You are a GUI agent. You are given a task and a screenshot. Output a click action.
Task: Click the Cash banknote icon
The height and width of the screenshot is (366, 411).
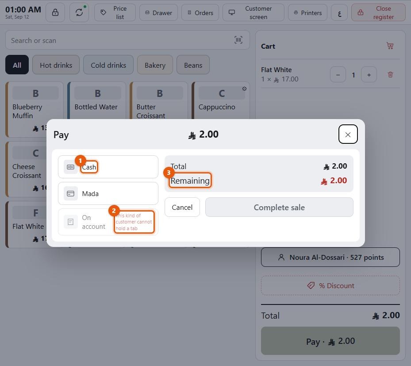tap(70, 167)
